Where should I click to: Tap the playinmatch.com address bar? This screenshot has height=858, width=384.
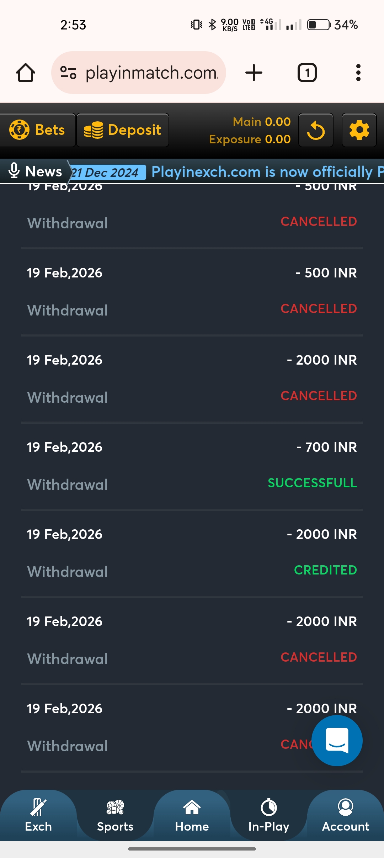click(x=151, y=73)
